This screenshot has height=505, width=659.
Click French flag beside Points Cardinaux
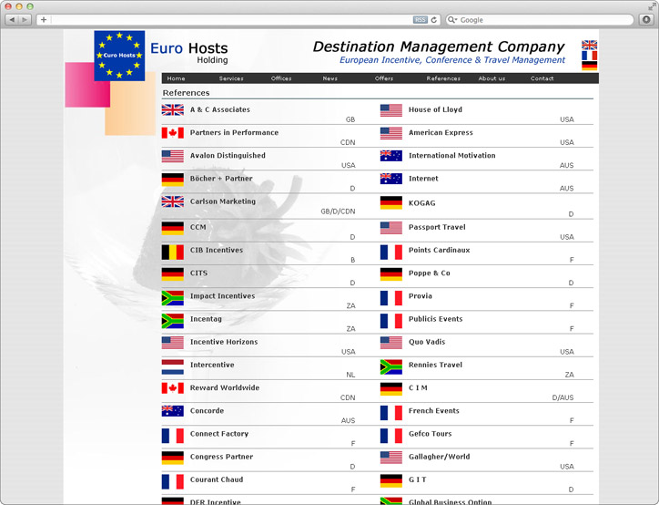pos(391,252)
